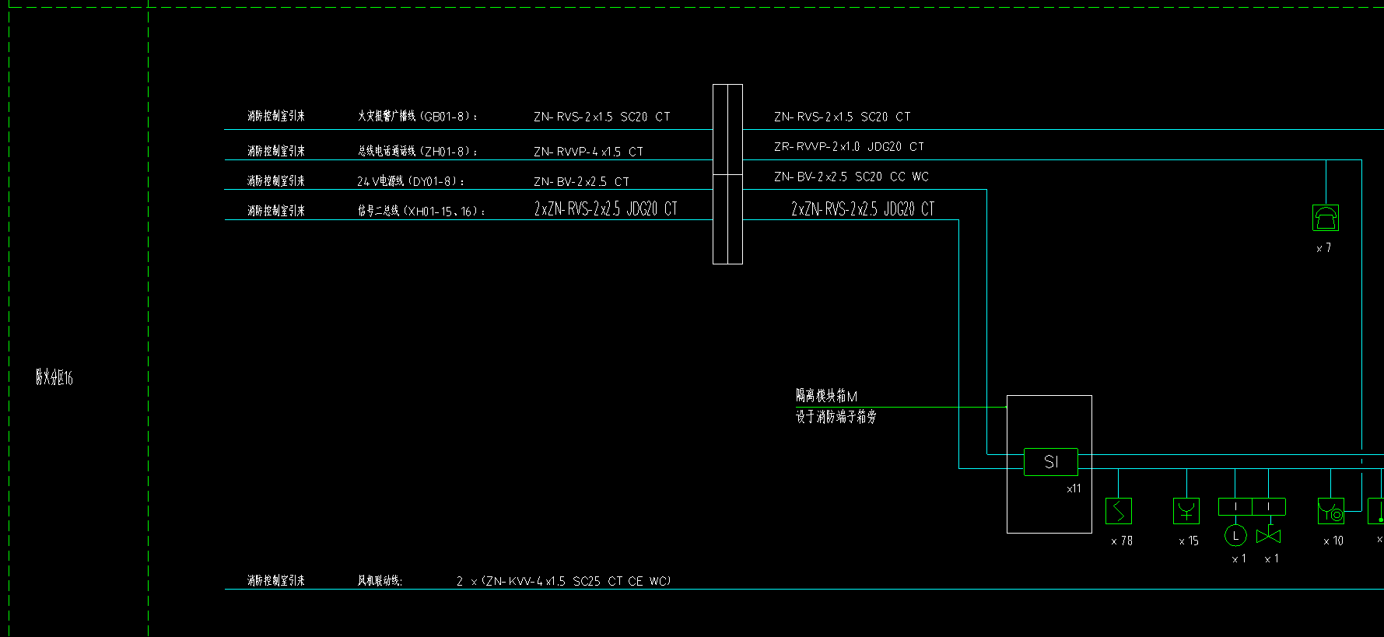Click the circled L device symbol
1384x637 pixels.
(x=1235, y=536)
